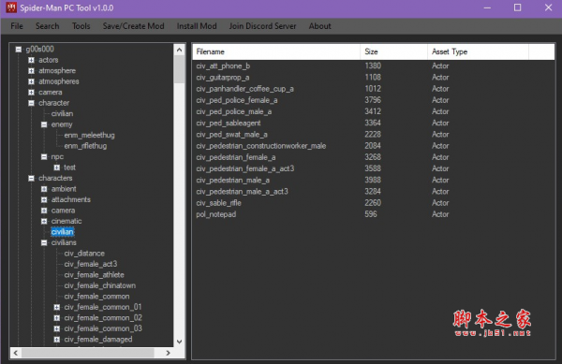Expand the civ_female_common_02 node
Screen dimensions: 562x364
[x=57, y=318]
